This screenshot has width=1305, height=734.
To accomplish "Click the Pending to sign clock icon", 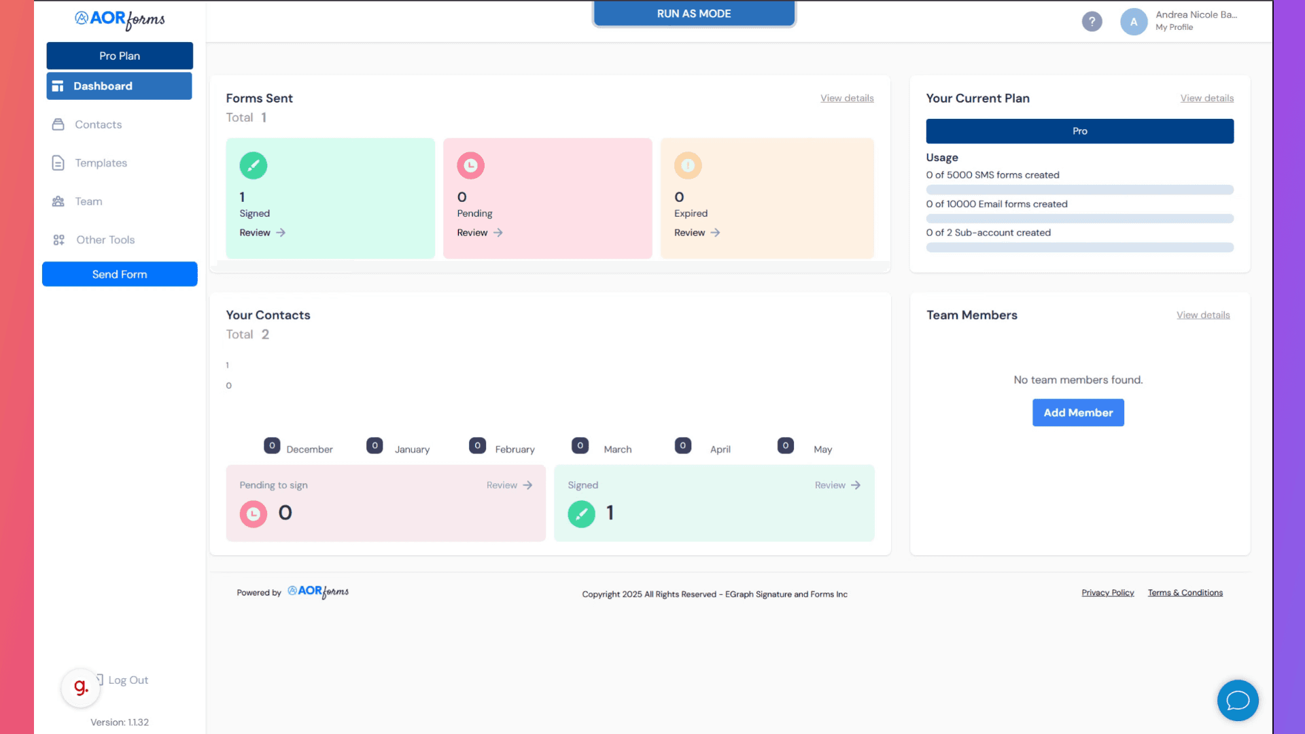I will [254, 514].
